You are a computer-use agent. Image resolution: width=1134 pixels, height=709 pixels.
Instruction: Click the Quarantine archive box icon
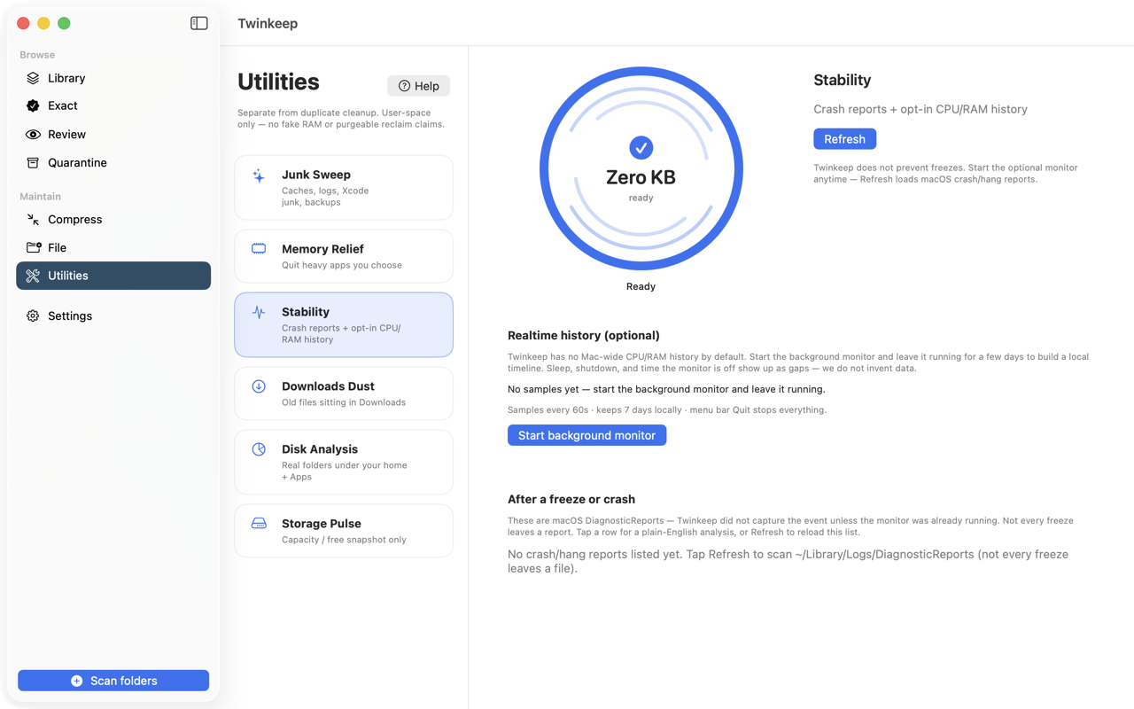33,163
